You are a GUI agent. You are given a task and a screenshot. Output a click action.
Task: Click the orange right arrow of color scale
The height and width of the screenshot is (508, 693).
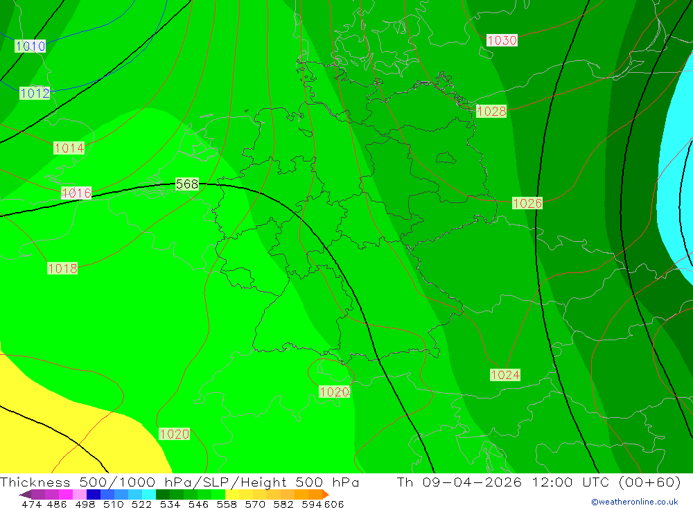(x=325, y=494)
